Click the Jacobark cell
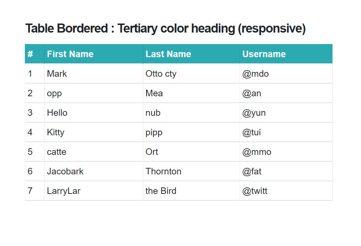This screenshot has width=361, height=246. pyautogui.click(x=93, y=171)
